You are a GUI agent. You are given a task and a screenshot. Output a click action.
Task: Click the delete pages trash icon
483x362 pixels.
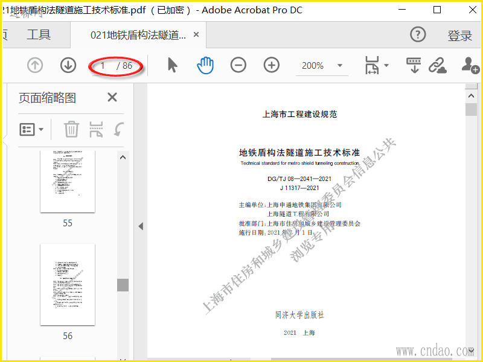(71, 129)
